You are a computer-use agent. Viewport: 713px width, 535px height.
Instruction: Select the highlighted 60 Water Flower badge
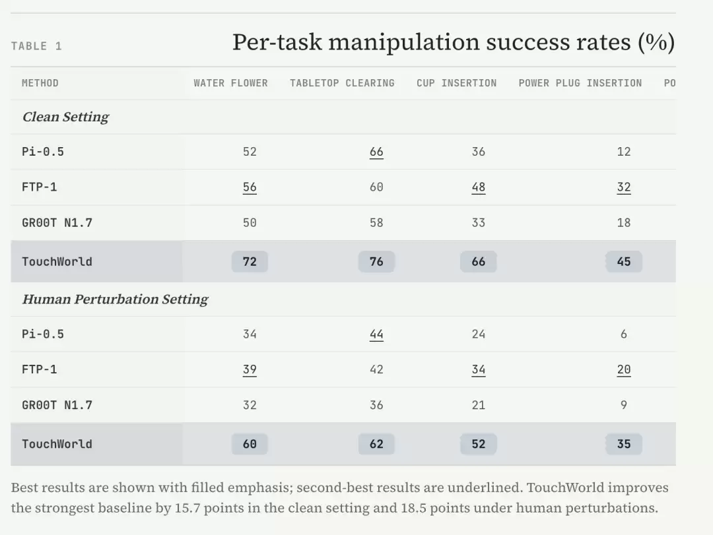[250, 444]
